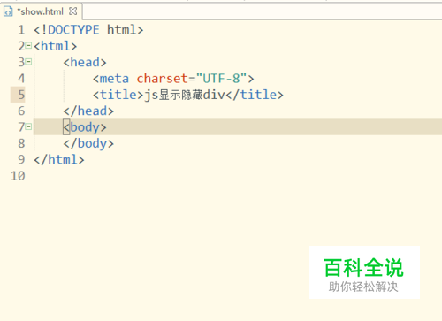
Task: Click line number 6 in the gutter
Action: click(x=21, y=111)
